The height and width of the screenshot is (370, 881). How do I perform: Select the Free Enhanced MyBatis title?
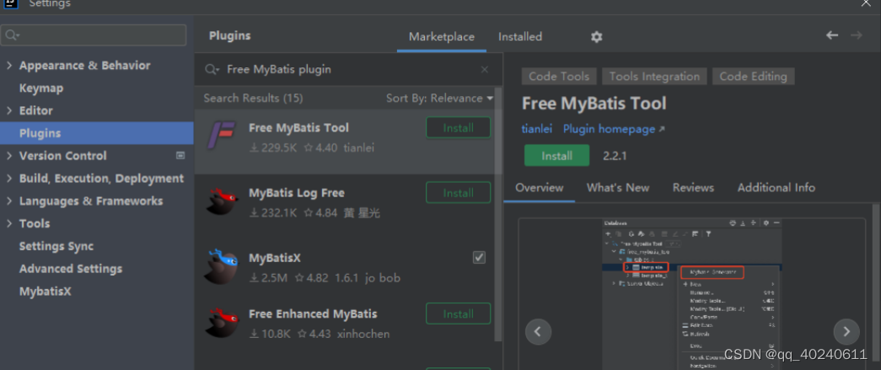point(313,314)
